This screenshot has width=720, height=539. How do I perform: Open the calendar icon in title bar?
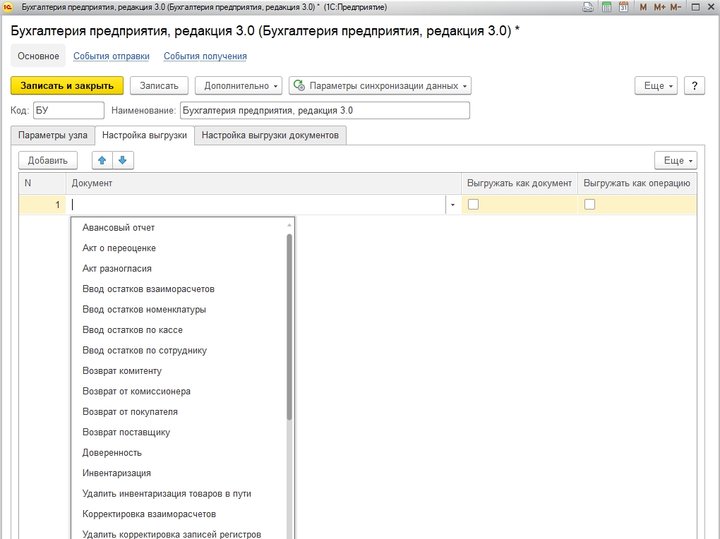click(x=623, y=7)
